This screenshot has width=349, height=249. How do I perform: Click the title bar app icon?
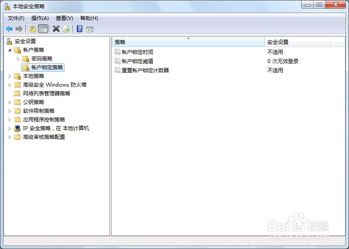7,7
